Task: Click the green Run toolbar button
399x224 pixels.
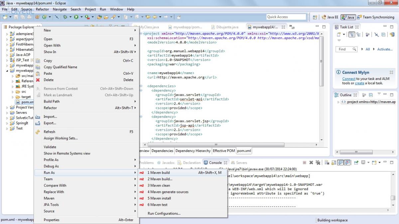Action: click(x=76, y=17)
